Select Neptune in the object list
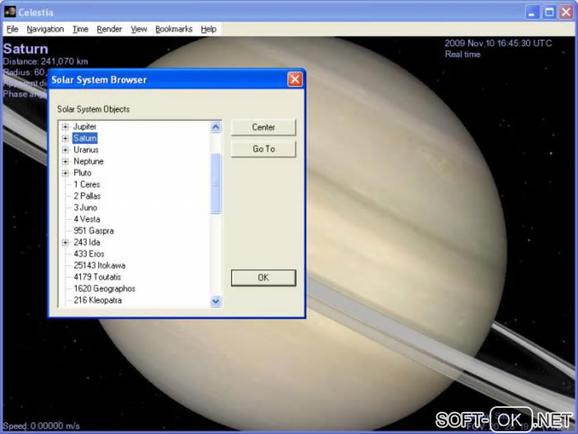 click(88, 161)
